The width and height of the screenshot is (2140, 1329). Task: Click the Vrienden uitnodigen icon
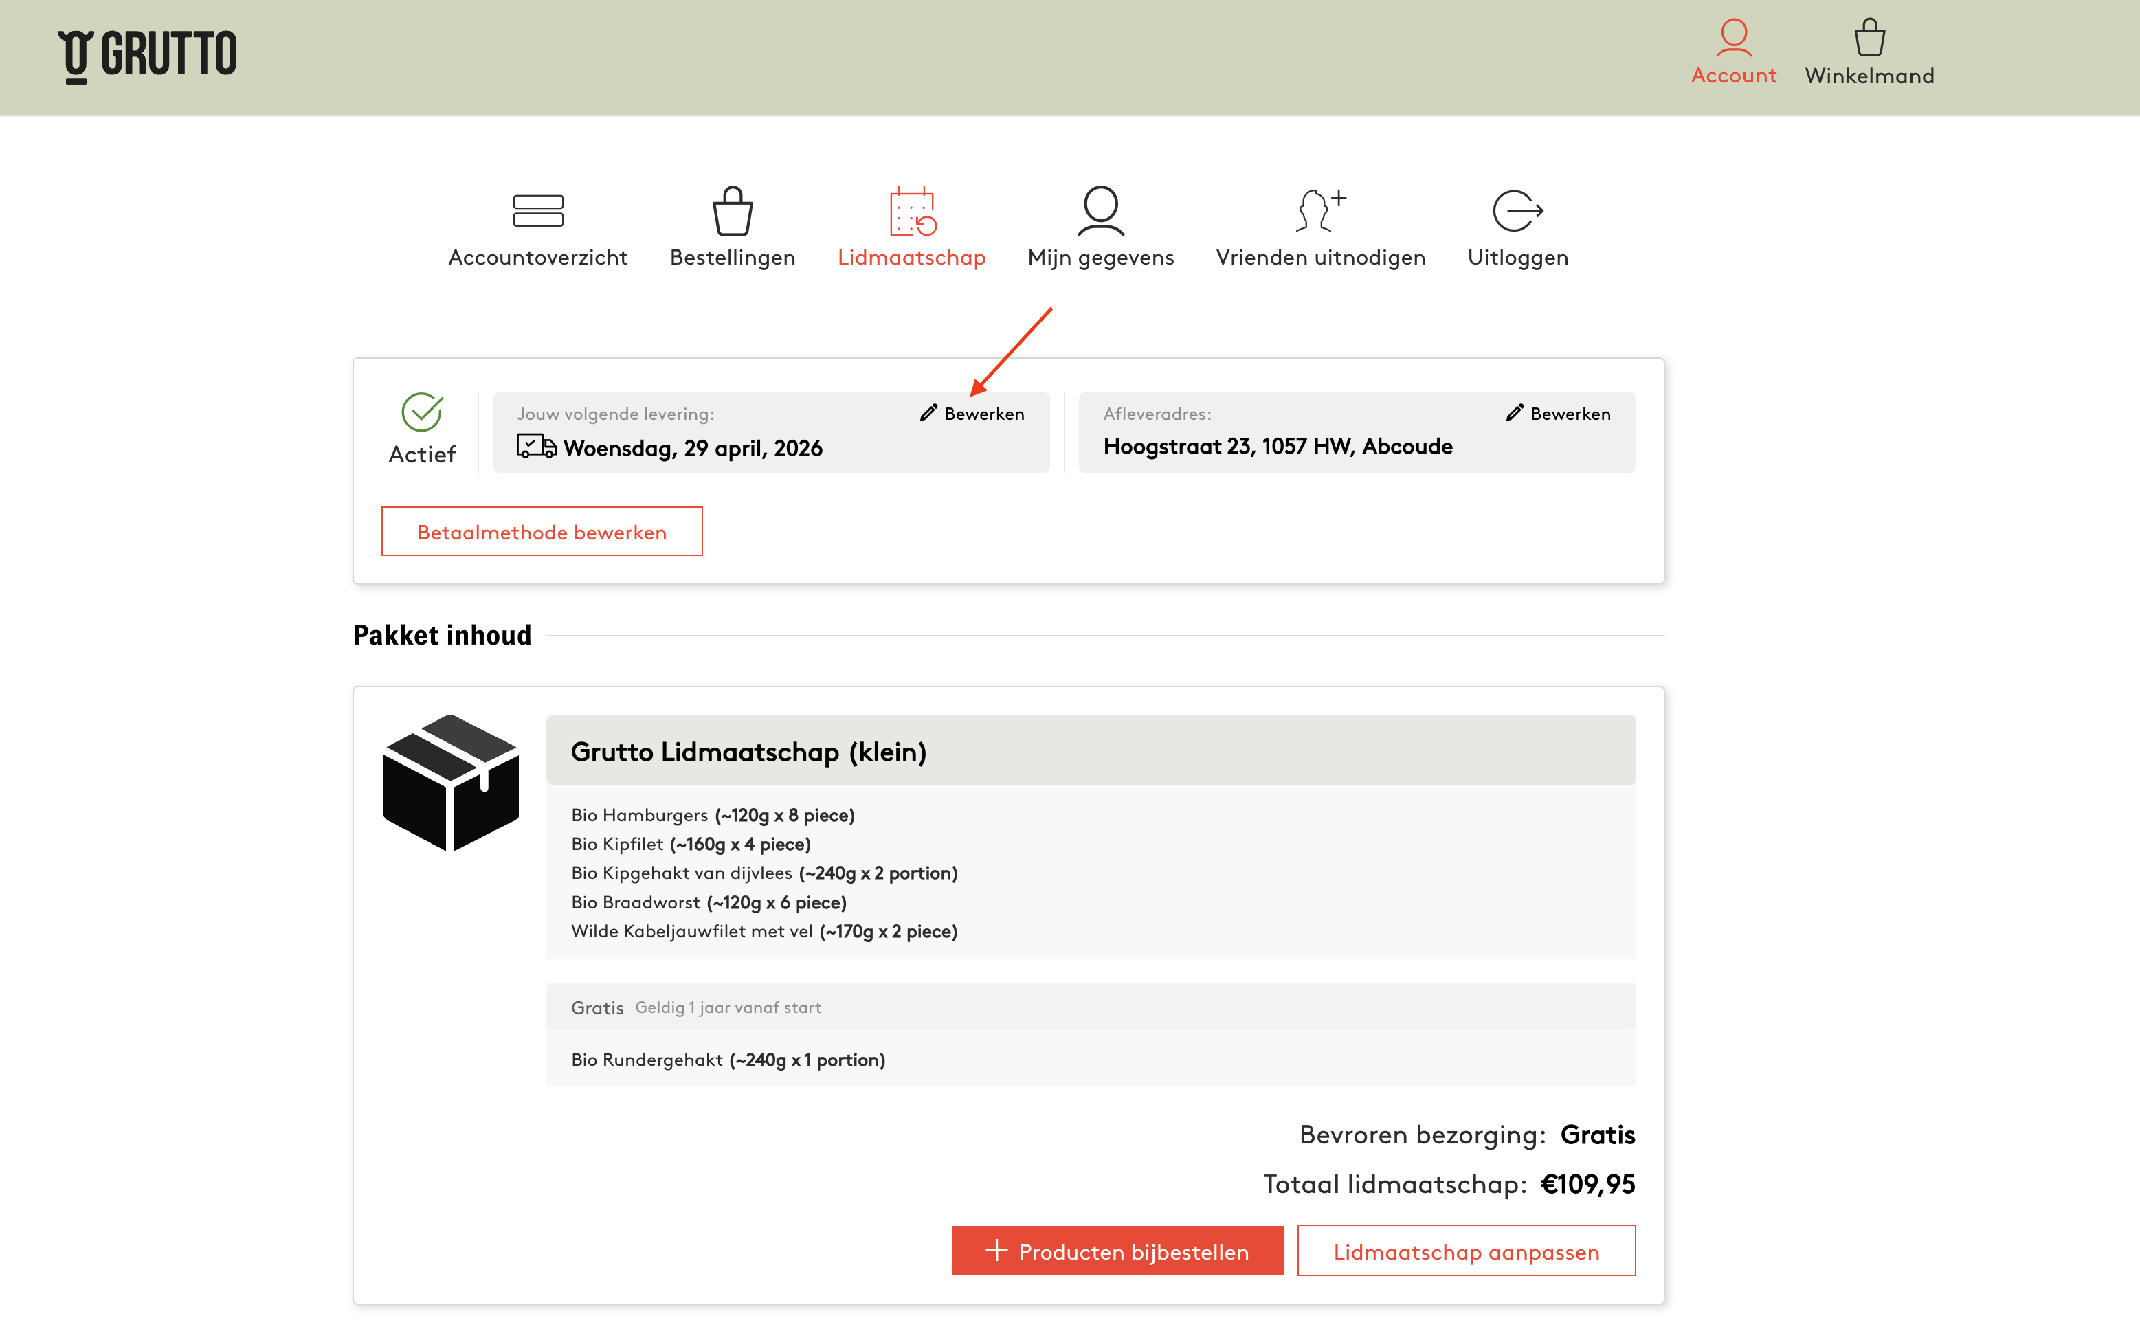1320,211
